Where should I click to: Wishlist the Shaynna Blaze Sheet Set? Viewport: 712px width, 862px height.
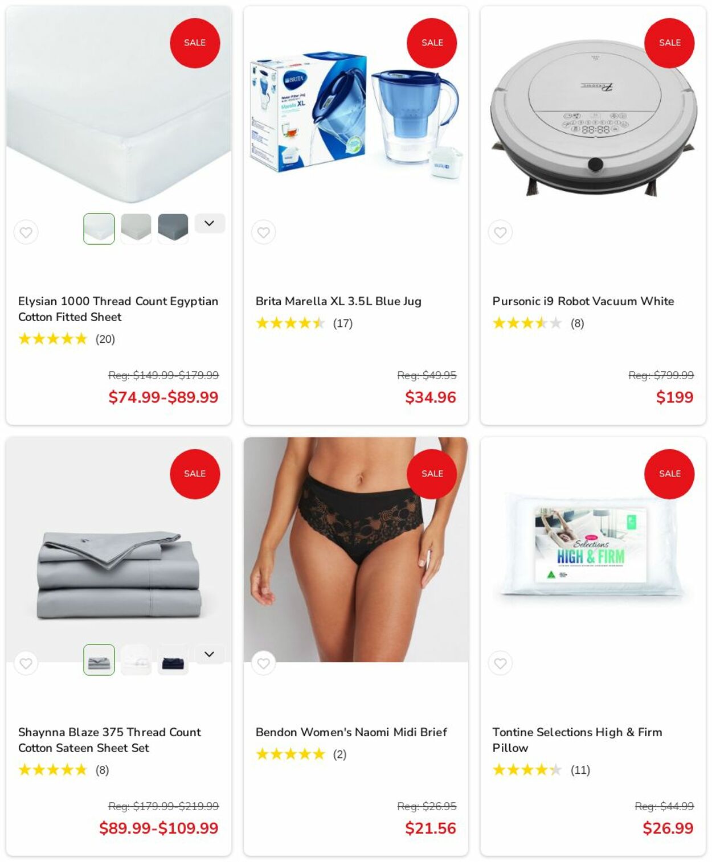(26, 663)
